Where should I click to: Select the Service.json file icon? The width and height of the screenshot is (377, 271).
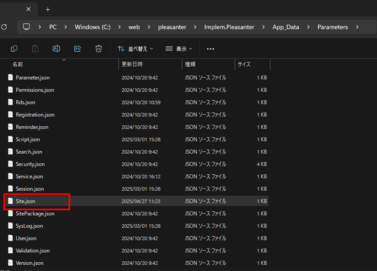tap(10, 176)
